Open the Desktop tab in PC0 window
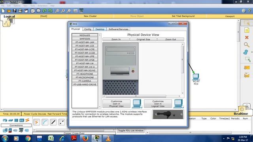 (x=100, y=29)
